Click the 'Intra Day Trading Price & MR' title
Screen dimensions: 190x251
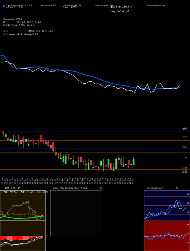point(70,188)
